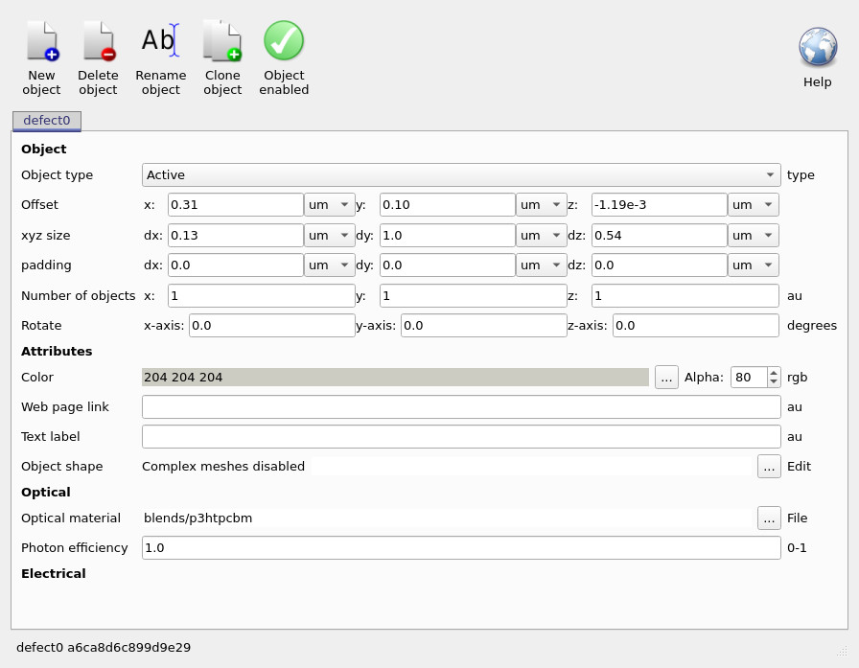This screenshot has height=668, width=859.
Task: Enable object visibility with green check icon
Action: 284,40
